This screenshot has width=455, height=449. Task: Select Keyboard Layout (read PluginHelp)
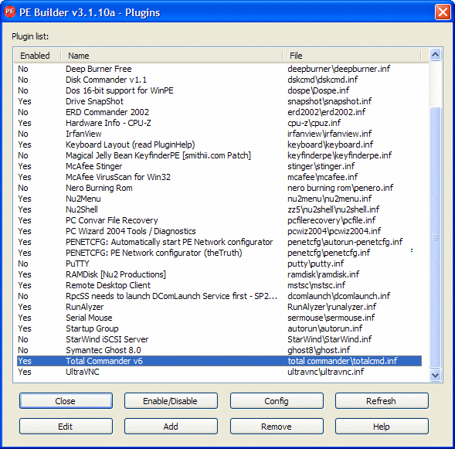point(219,145)
